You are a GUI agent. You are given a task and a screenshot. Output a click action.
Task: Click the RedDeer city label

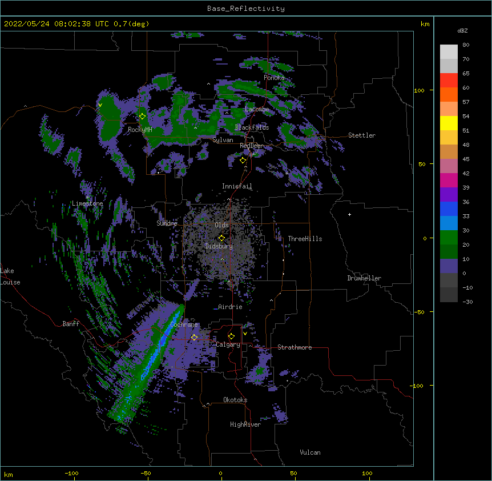tap(252, 146)
